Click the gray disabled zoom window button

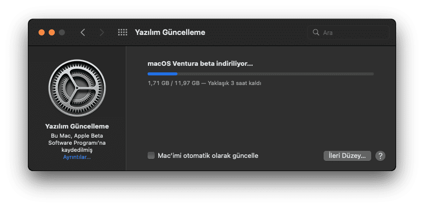[62, 32]
